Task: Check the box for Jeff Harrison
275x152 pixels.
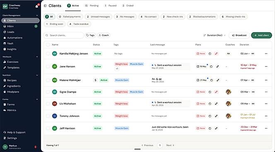Action: point(48,128)
